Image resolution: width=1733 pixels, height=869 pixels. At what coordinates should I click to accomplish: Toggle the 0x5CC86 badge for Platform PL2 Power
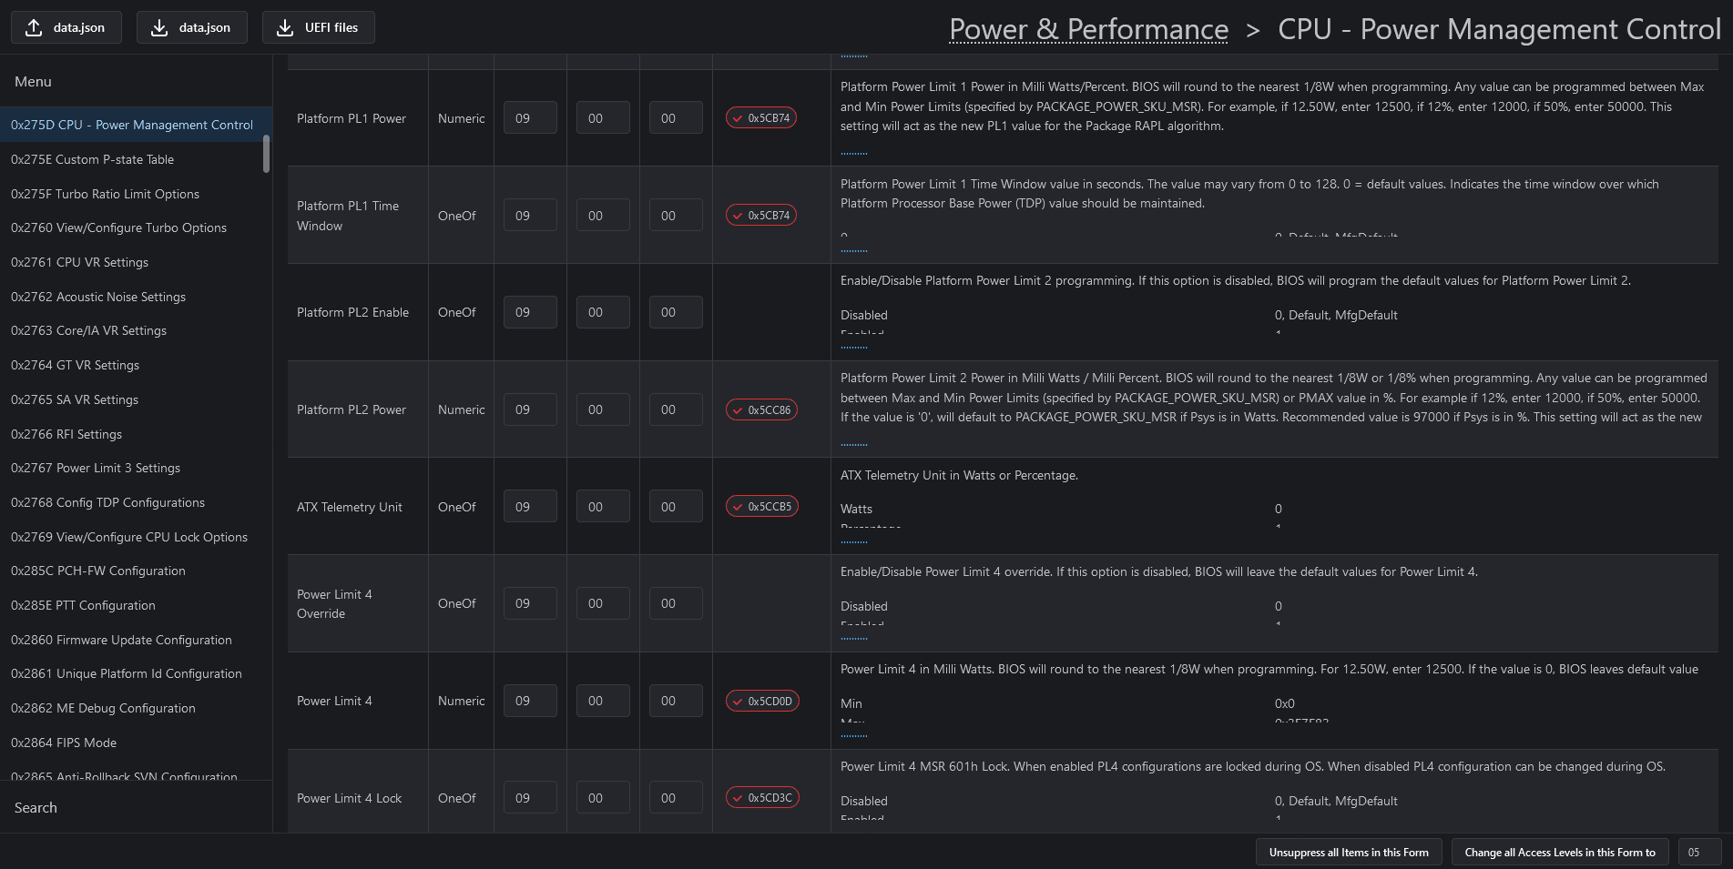[x=761, y=410]
